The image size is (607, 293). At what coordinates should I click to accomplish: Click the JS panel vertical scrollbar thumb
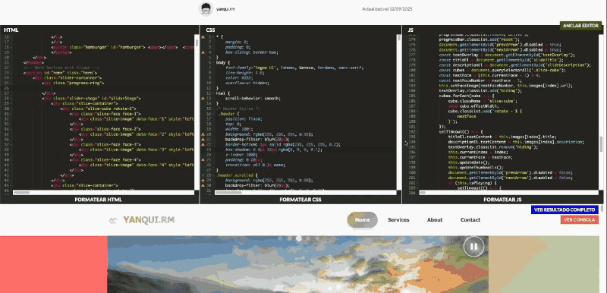[x=601, y=144]
